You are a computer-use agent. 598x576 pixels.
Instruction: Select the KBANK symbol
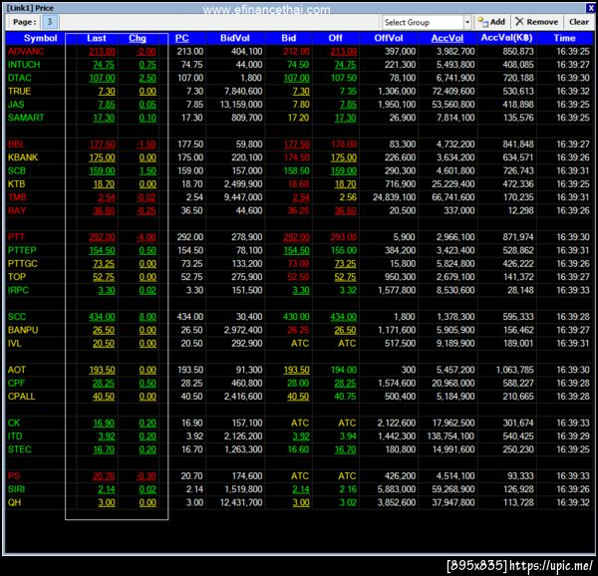click(23, 157)
